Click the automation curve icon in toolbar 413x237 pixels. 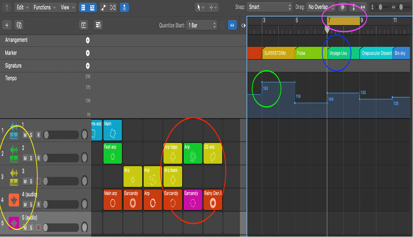point(104,7)
